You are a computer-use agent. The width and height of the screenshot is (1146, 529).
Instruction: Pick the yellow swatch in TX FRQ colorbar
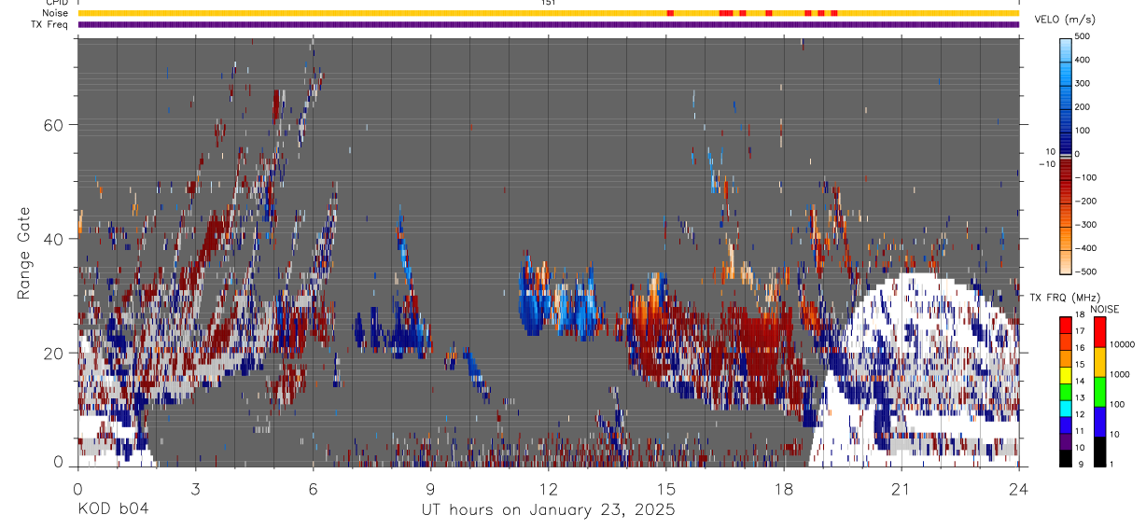(x=1066, y=373)
